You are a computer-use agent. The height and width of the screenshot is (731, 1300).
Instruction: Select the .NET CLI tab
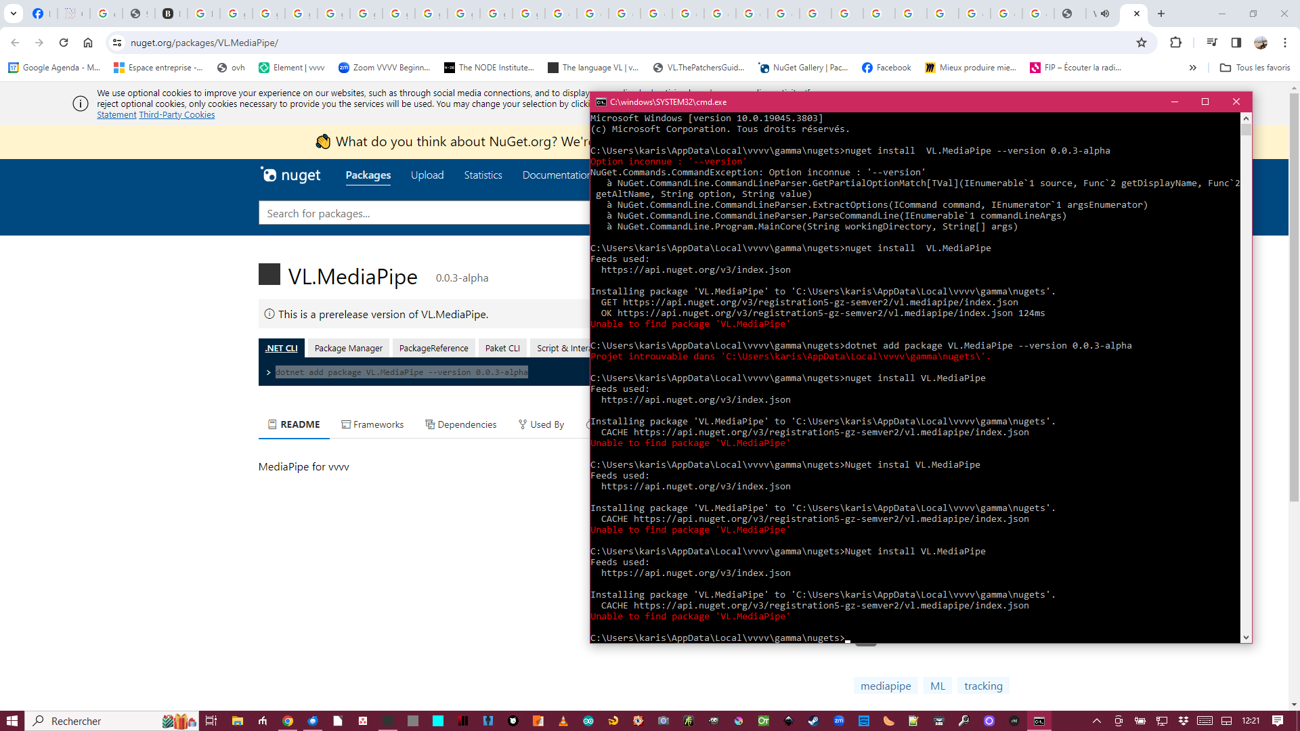coord(282,348)
